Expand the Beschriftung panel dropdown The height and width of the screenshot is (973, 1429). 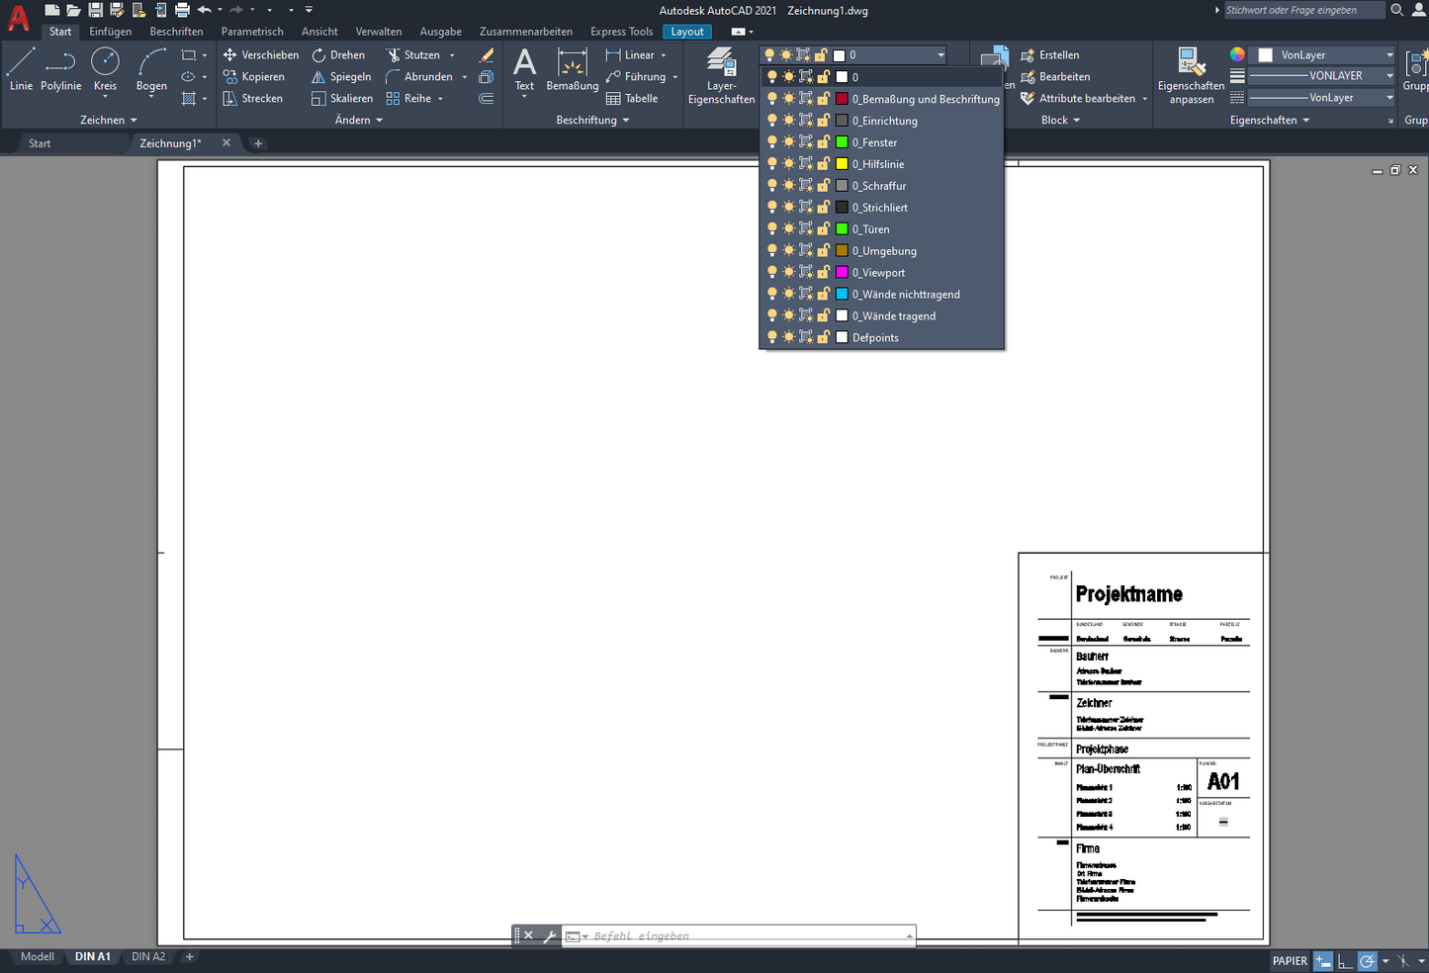coord(592,121)
